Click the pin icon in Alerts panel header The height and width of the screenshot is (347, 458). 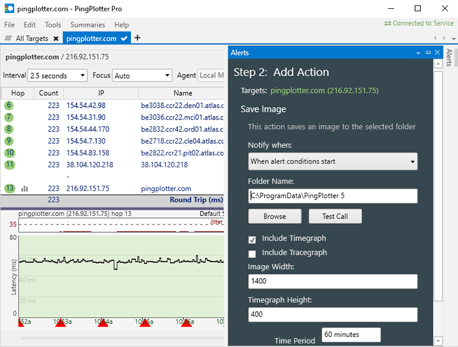point(428,53)
